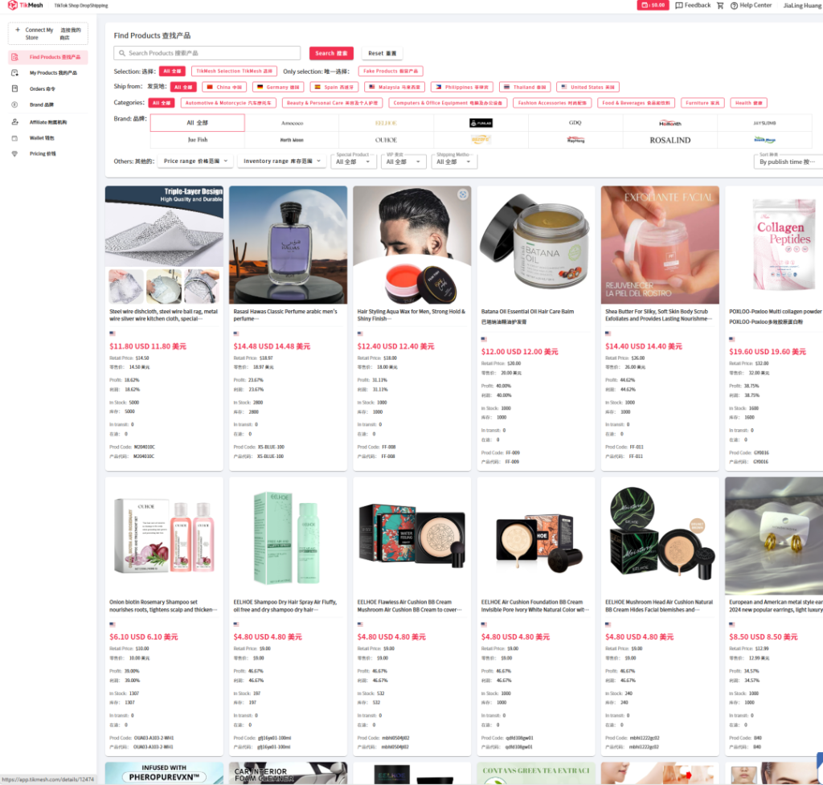The image size is (823, 785).
Task: Select the orange brand logo beside OUHOE
Action: click(481, 140)
